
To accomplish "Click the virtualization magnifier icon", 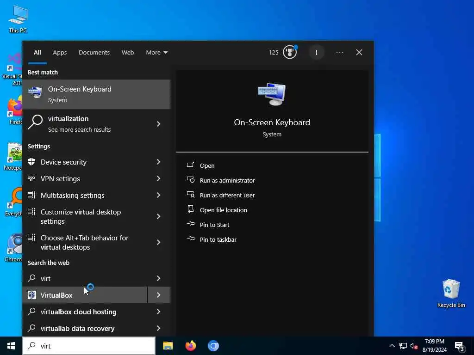I will (35, 122).
